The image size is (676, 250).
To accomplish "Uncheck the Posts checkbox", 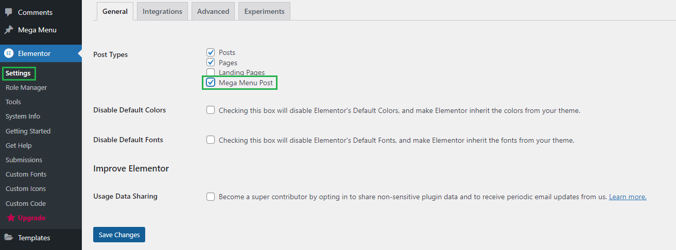I will [211, 52].
